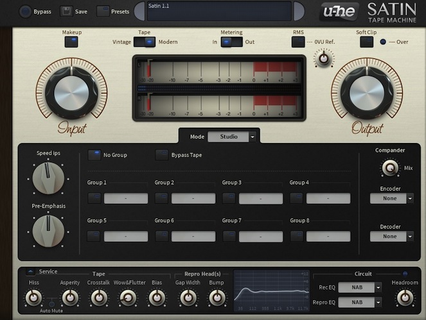Click the Wow&Flutter knob

[128, 298]
